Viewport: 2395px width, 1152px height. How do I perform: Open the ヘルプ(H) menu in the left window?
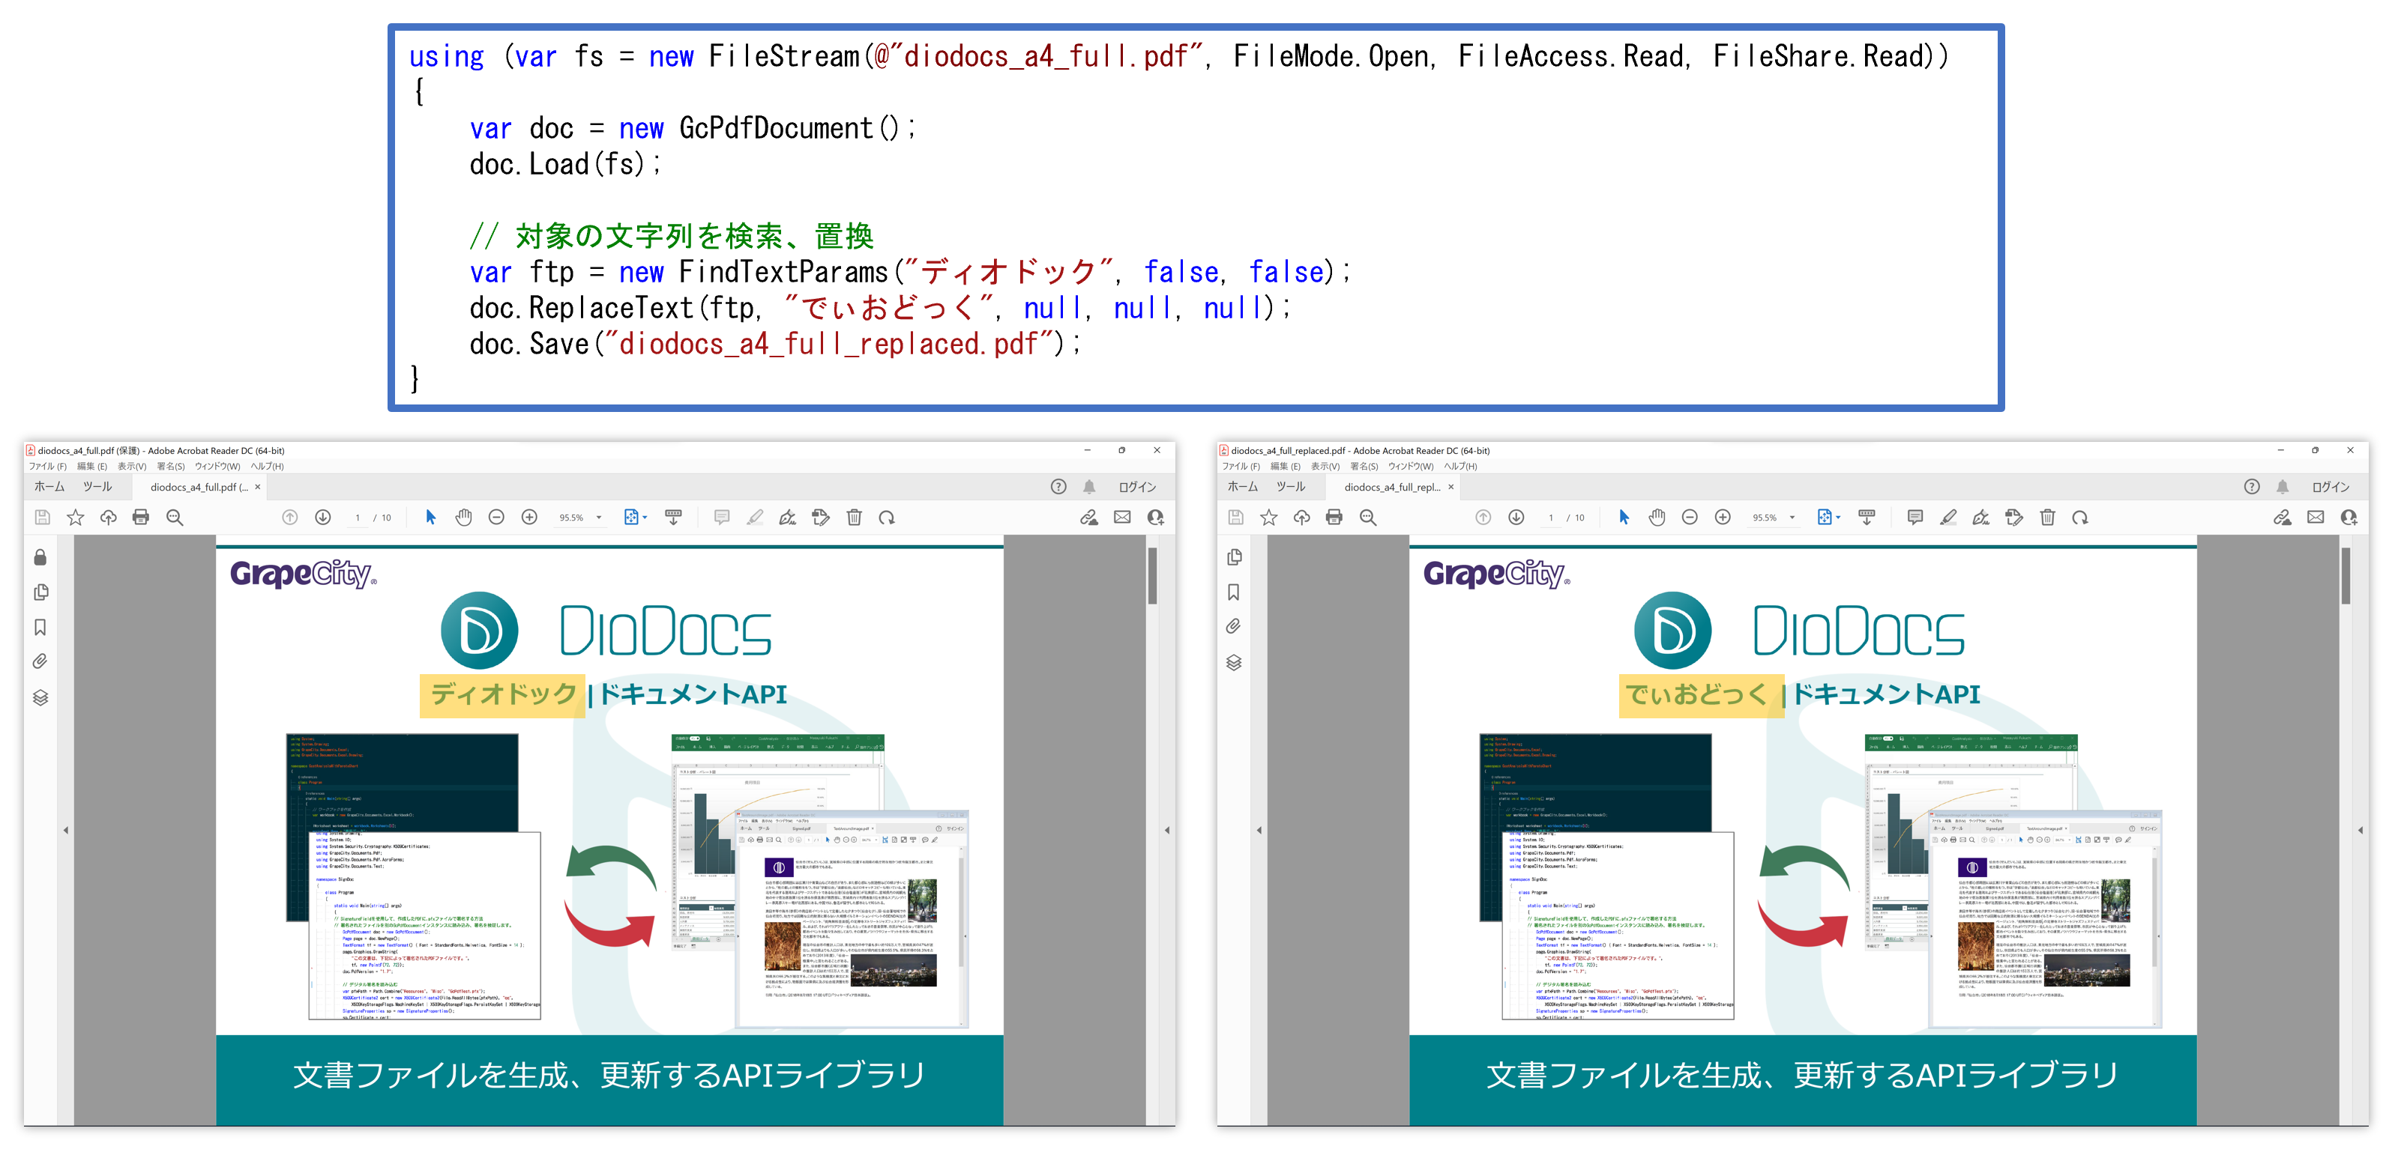coord(267,467)
